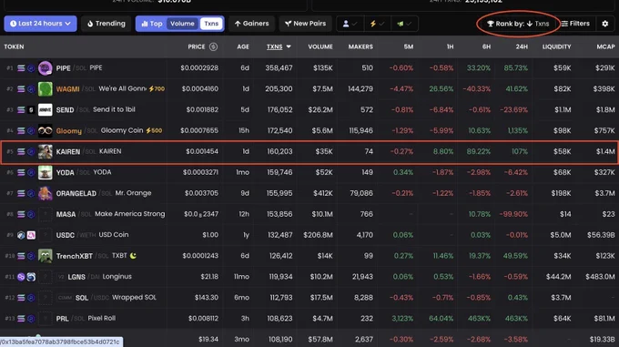Sort by the 24H change column
Viewport: 619px width, 347px height.
pos(522,47)
